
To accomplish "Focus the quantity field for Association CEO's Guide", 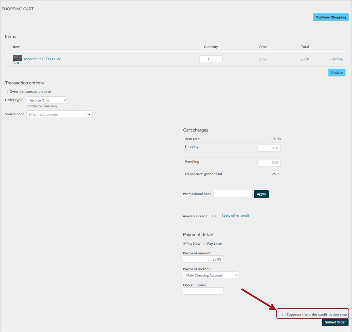I will coord(211,59).
